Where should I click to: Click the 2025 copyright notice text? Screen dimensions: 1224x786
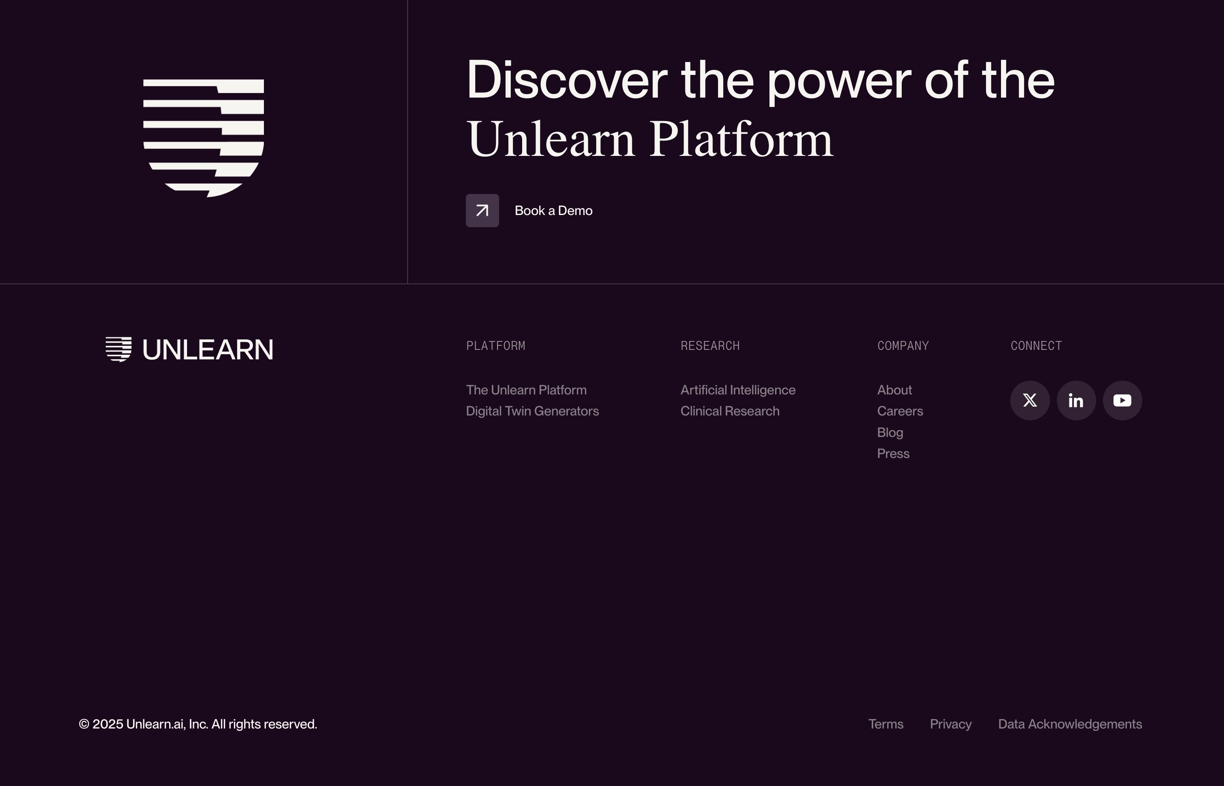(198, 724)
